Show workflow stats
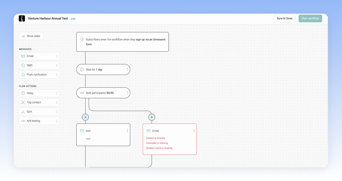Screen dimensions: 342x181 coord(31,36)
